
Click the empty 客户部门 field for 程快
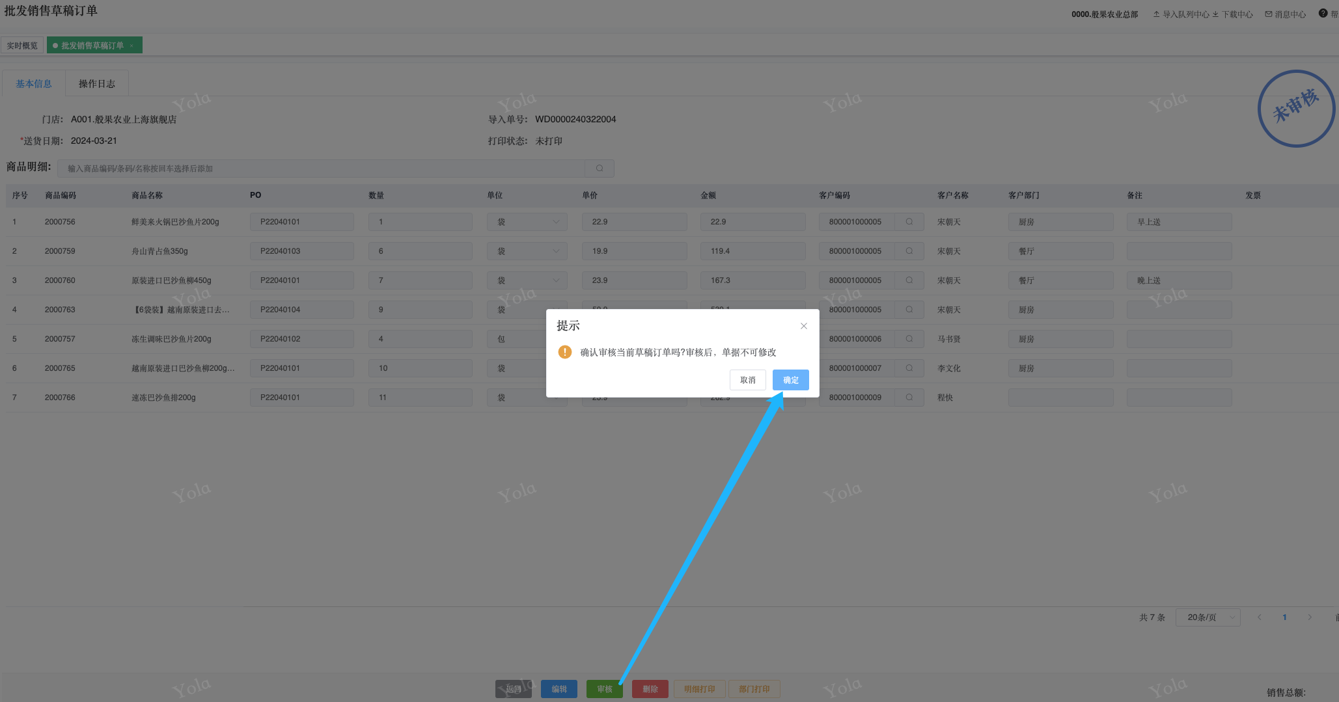tap(1061, 398)
